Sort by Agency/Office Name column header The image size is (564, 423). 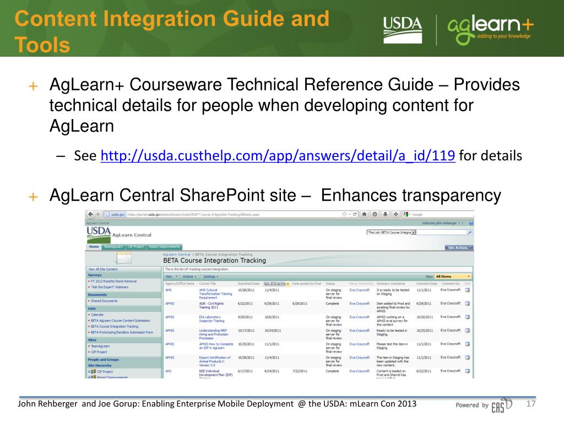[x=180, y=284]
